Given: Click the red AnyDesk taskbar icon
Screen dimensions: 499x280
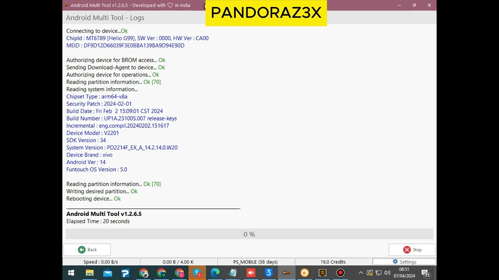Looking at the screenshot, I should coord(251,273).
